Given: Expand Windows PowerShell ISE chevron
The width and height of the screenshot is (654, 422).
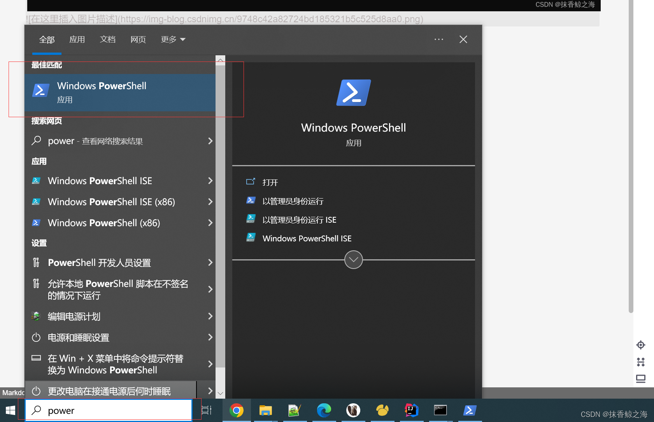Looking at the screenshot, I should [210, 181].
